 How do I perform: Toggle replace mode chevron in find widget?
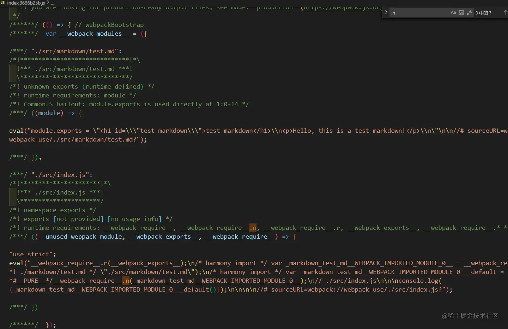[x=386, y=12]
